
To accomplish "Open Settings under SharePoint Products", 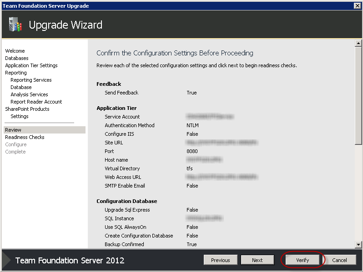I will (x=20, y=116).
